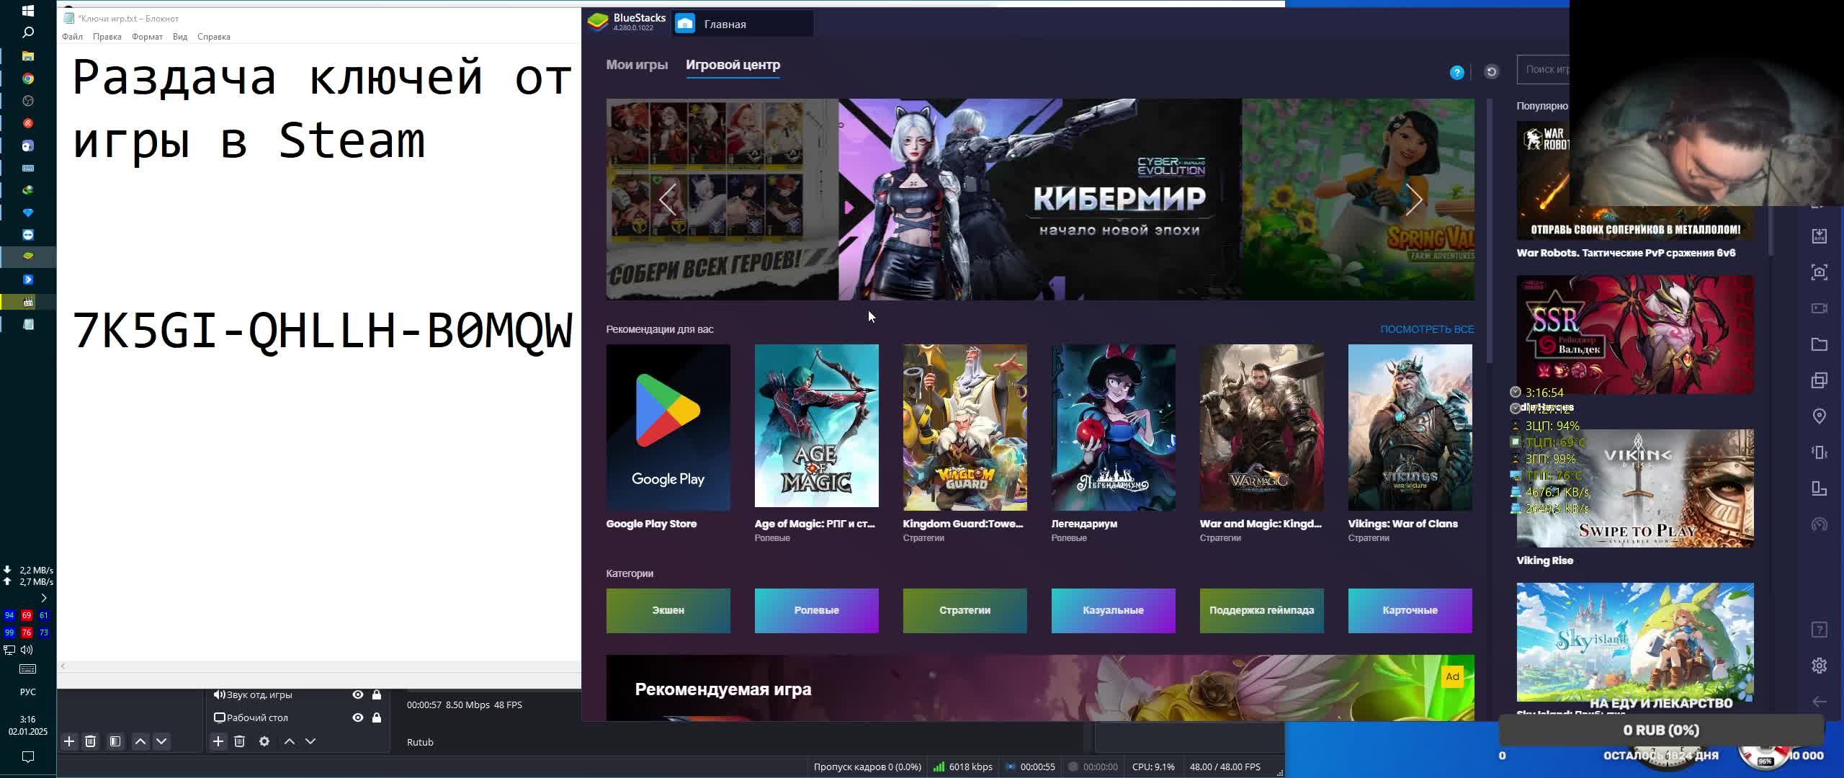Move selected source down with chevron
Viewport: 1844px width, 778px height.
pyautogui.click(x=310, y=741)
